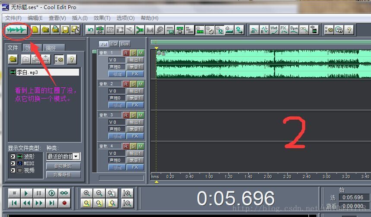The image size is (371, 217).
Task: Stop playback
Action: (x=14, y=193)
